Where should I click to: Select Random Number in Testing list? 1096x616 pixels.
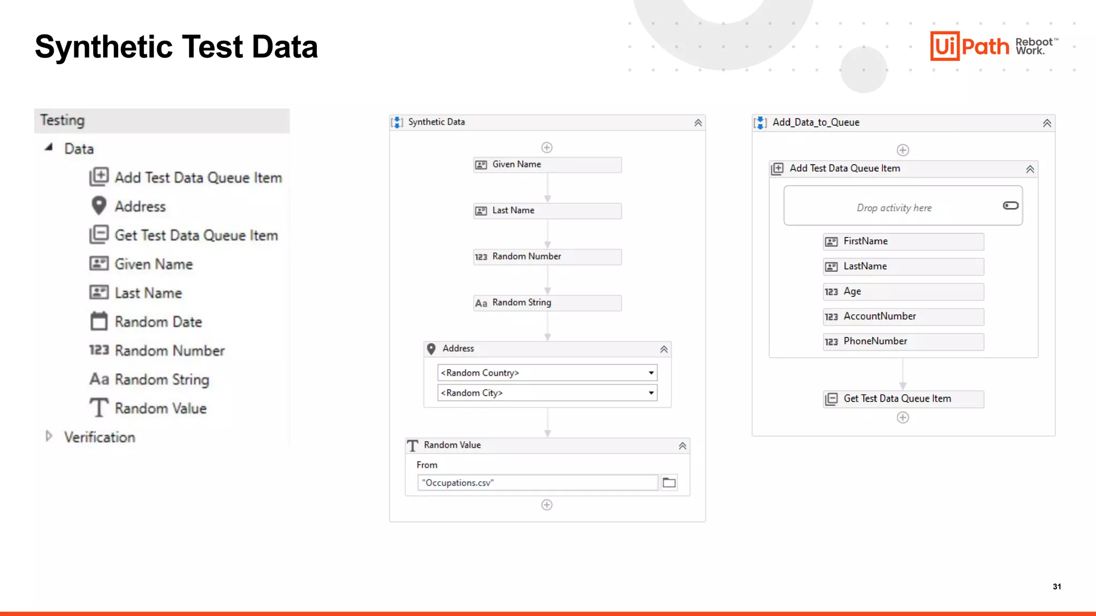[x=170, y=351]
